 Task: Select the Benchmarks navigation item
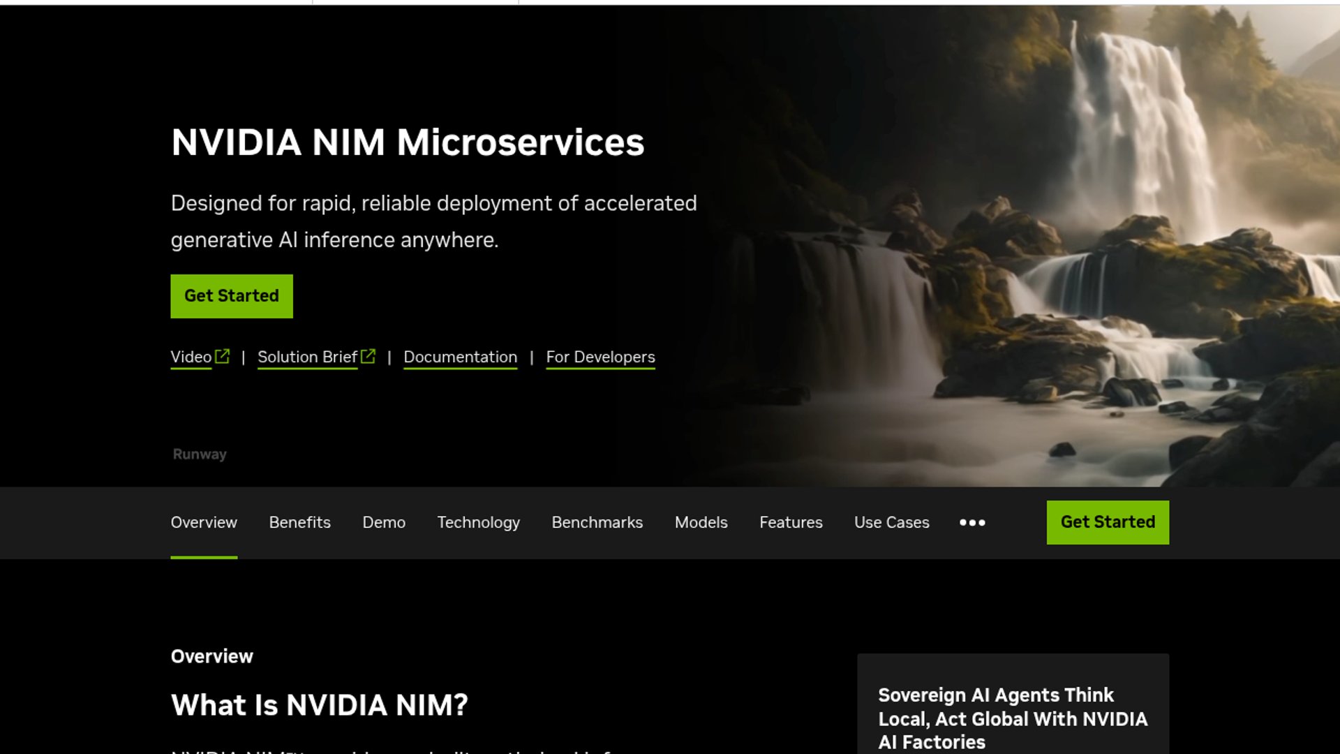597,522
